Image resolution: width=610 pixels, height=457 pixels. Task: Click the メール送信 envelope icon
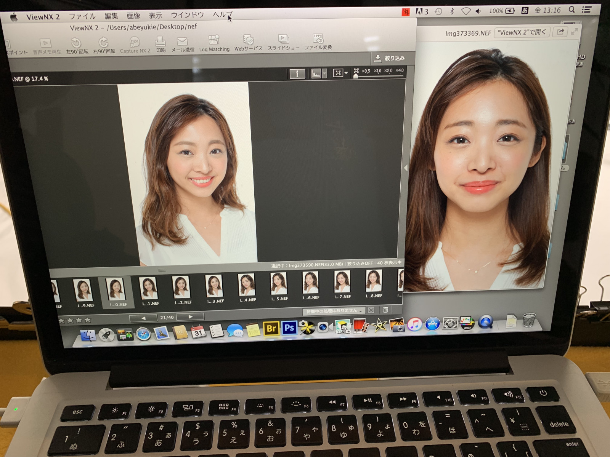(x=182, y=41)
